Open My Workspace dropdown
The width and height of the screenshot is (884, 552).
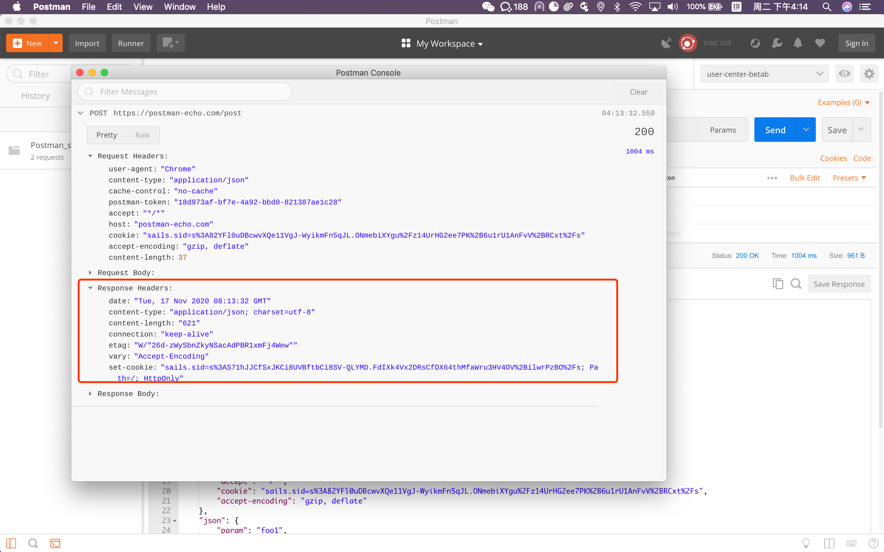[x=442, y=44]
